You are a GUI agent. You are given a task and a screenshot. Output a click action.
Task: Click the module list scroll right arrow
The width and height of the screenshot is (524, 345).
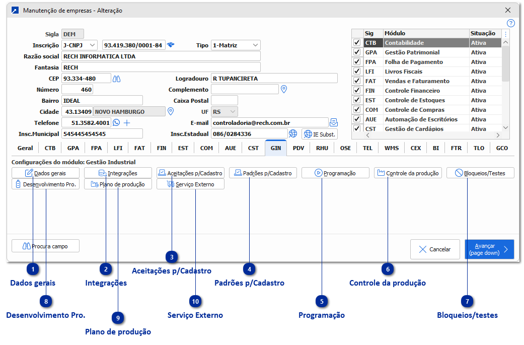498,135
